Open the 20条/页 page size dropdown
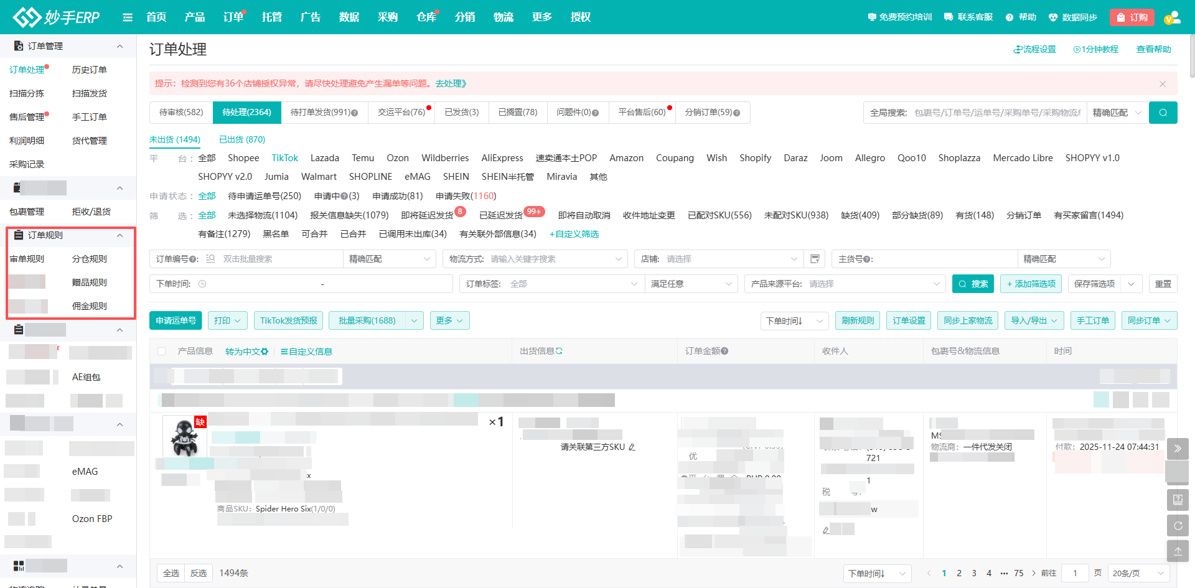Image resolution: width=1195 pixels, height=588 pixels. [1138, 573]
